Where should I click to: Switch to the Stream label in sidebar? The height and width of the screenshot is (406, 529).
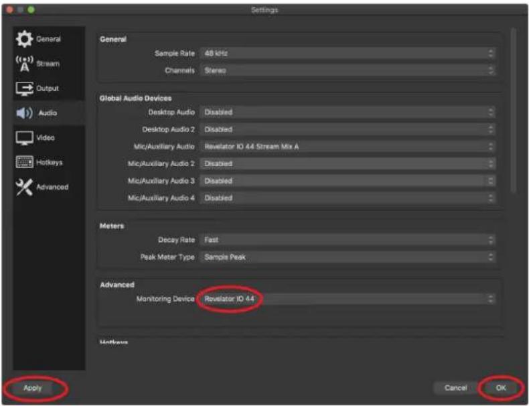pos(48,64)
